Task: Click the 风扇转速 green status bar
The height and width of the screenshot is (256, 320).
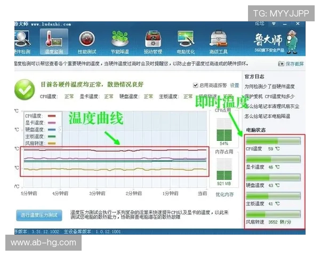Action: (273, 214)
